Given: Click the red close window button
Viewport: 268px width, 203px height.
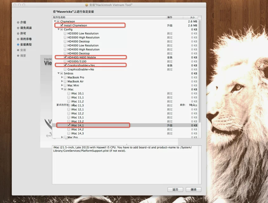Looking at the screenshot, I should pyautogui.click(x=15, y=5).
